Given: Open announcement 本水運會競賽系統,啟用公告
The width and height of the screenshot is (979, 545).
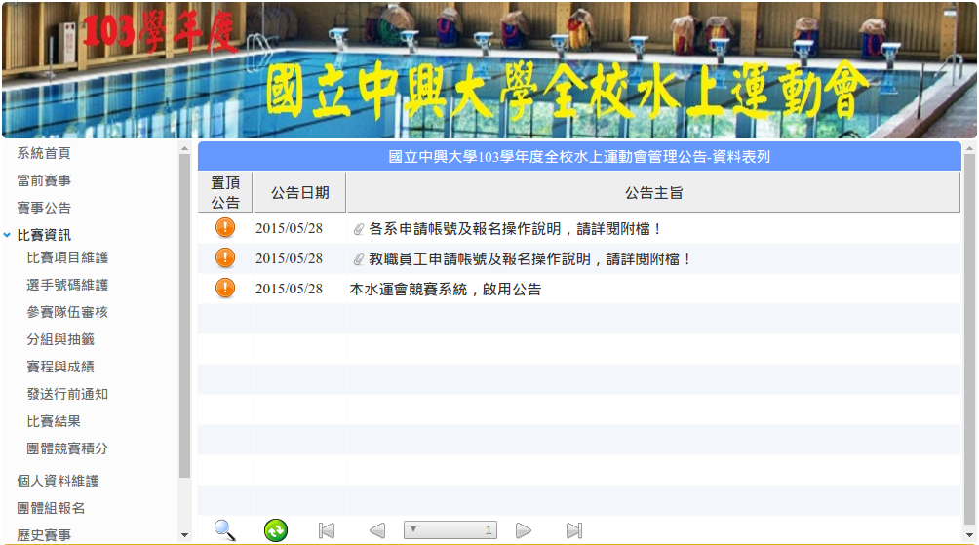Looking at the screenshot, I should click(x=446, y=289).
